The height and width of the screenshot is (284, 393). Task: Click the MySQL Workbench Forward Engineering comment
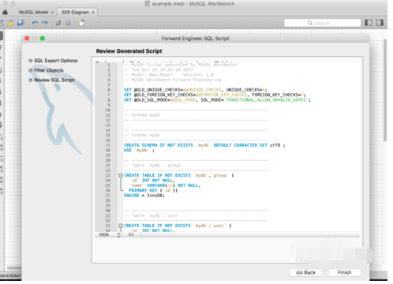click(173, 80)
